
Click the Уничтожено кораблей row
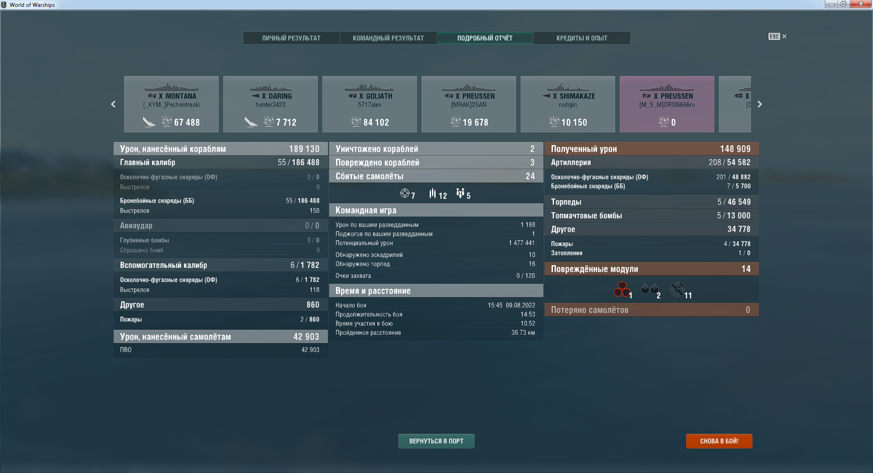[436, 149]
